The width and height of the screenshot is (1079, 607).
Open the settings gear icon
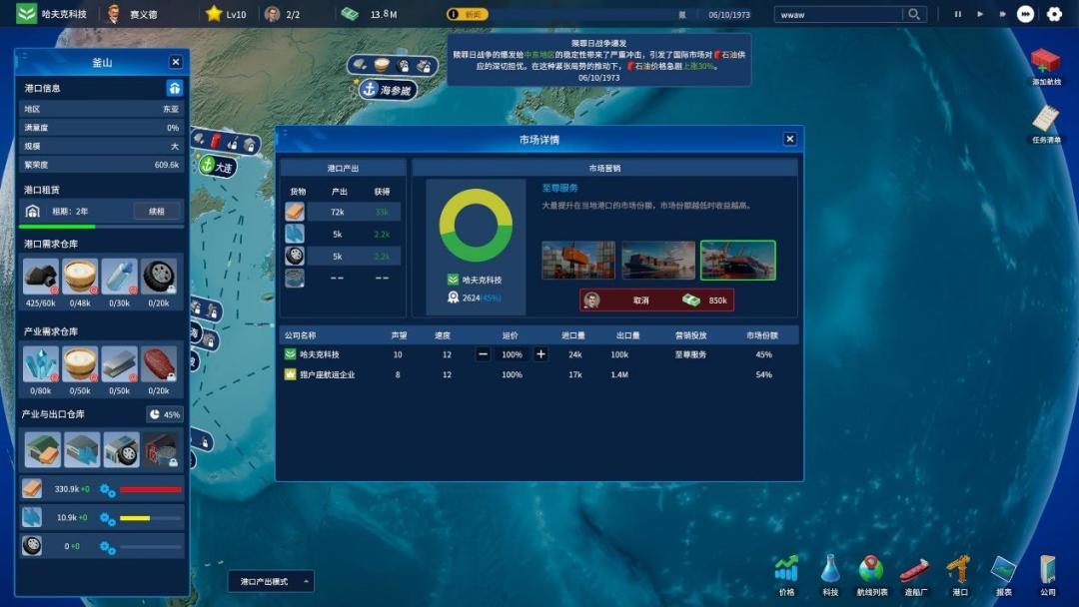(x=1054, y=14)
